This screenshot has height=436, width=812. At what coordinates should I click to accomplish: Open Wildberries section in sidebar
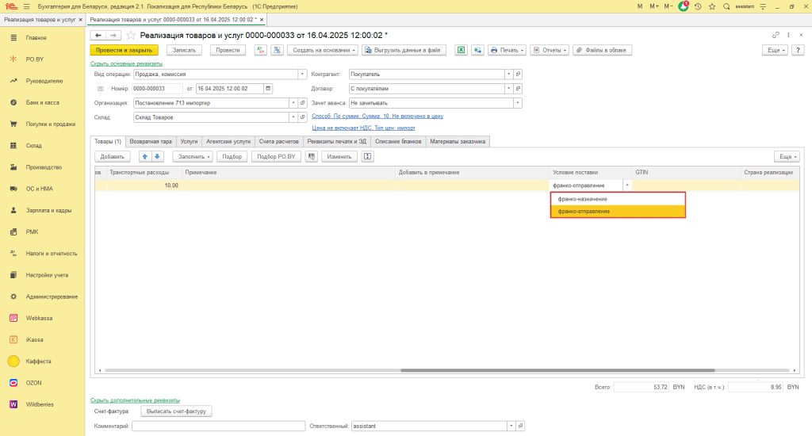pyautogui.click(x=40, y=404)
